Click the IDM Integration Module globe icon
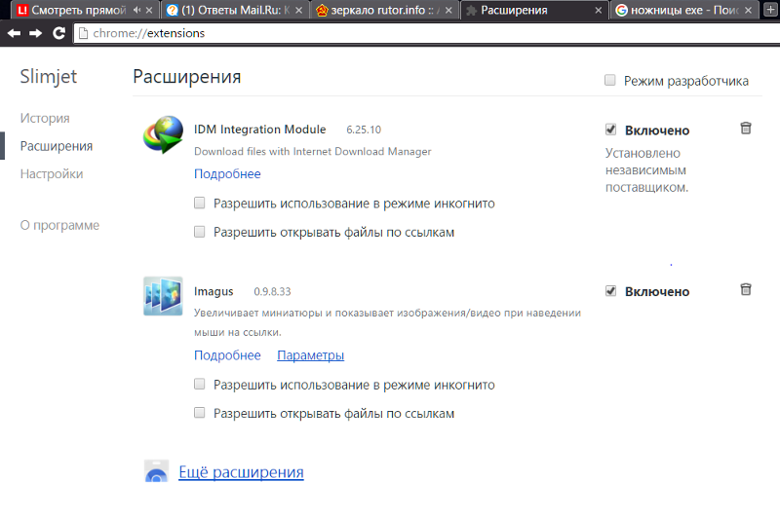Image resolution: width=780 pixels, height=519 pixels. (163, 134)
